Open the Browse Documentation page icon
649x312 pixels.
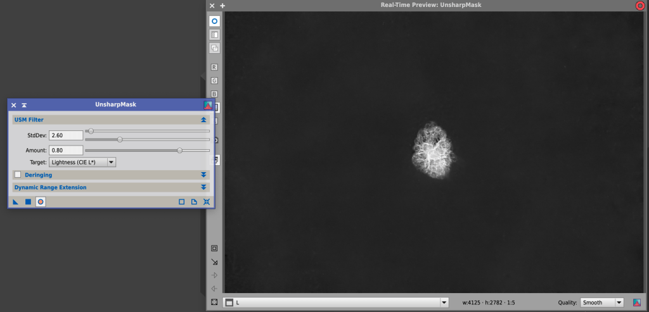tap(194, 202)
